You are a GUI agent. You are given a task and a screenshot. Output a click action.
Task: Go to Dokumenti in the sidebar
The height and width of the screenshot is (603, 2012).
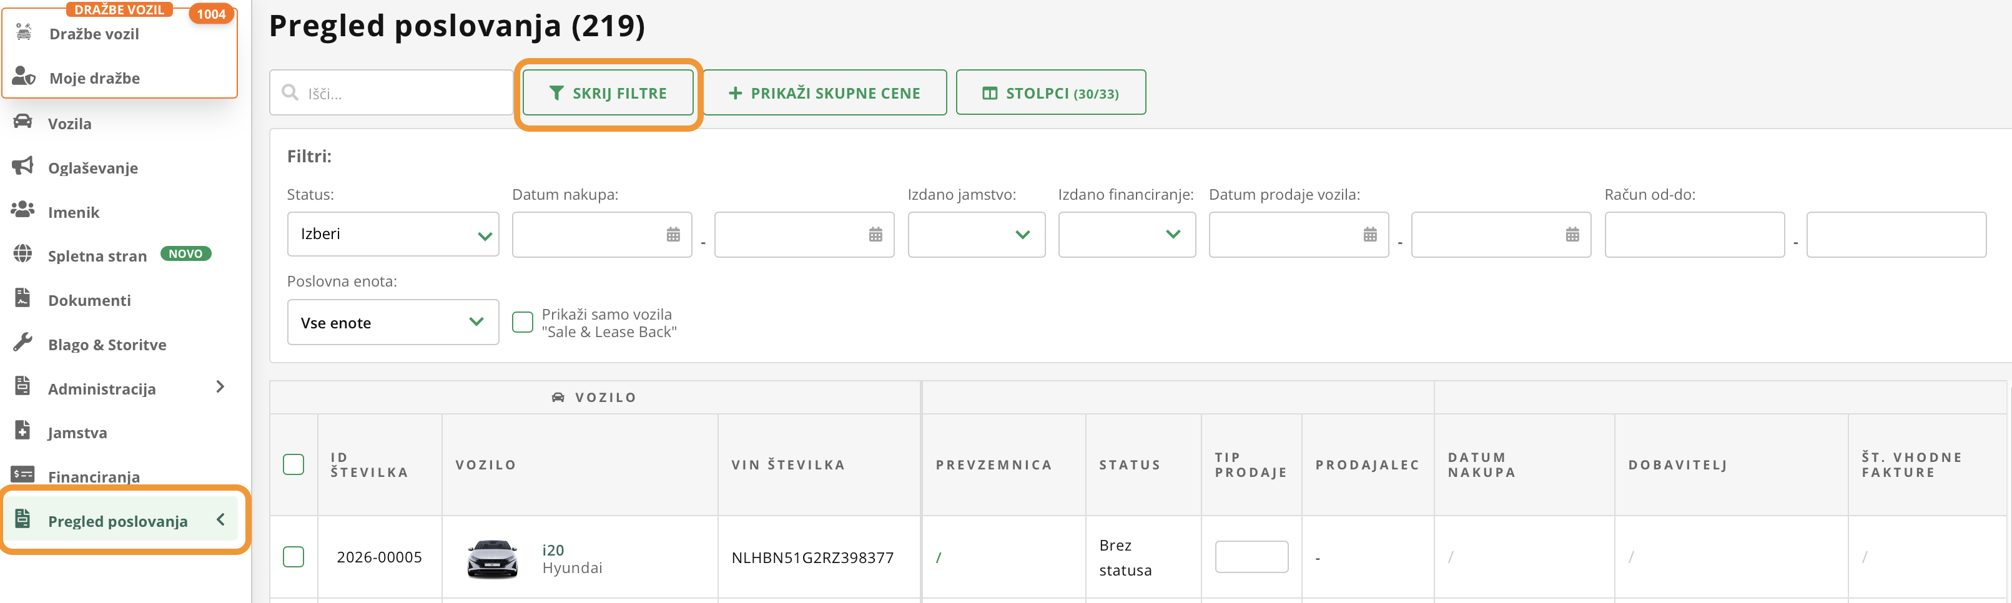pos(89,301)
